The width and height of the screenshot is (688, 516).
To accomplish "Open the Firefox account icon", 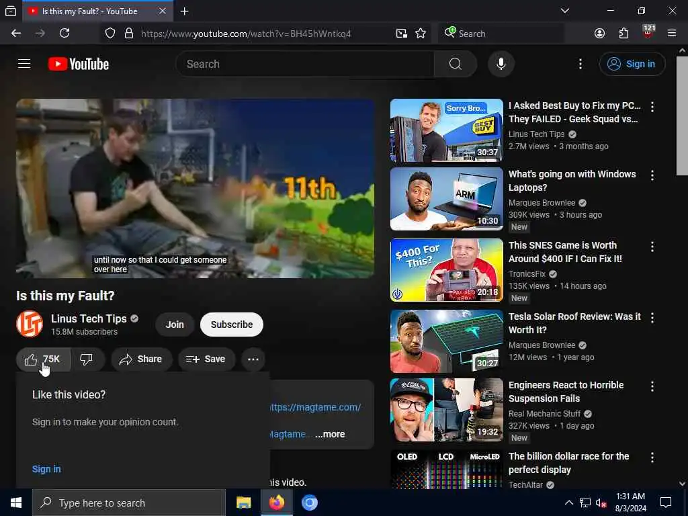I will tap(599, 34).
